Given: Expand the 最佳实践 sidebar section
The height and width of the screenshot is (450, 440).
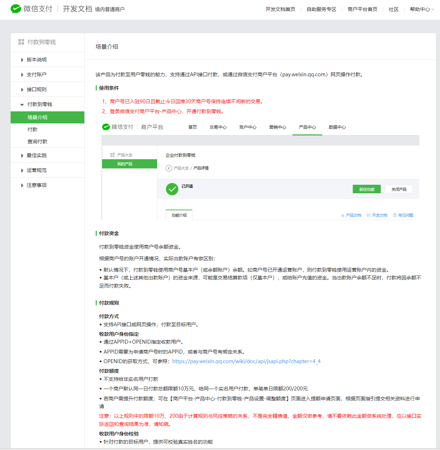Looking at the screenshot, I should tap(48, 155).
